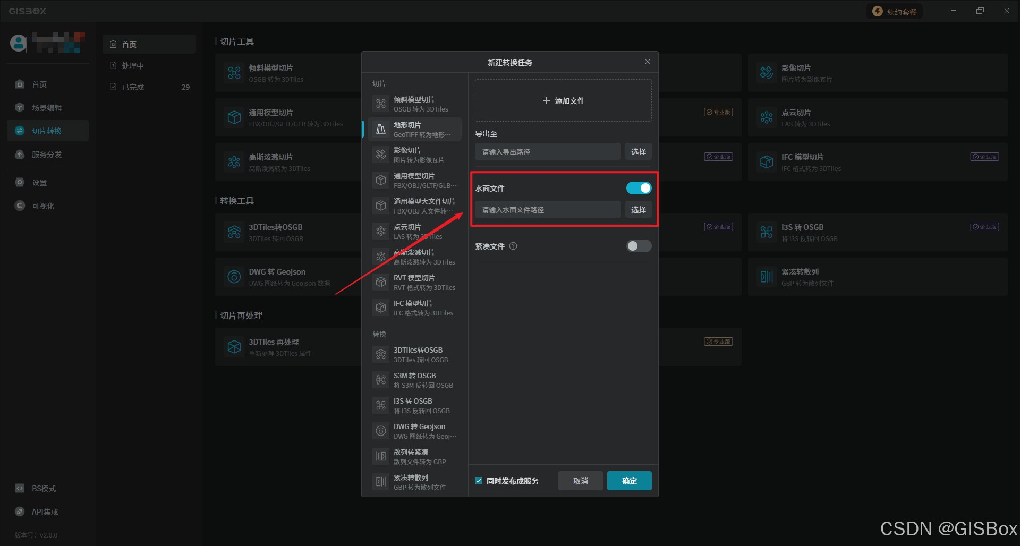The width and height of the screenshot is (1020, 546).
Task: Focus the 请输入水面文件路径 input field
Action: pyautogui.click(x=548, y=209)
